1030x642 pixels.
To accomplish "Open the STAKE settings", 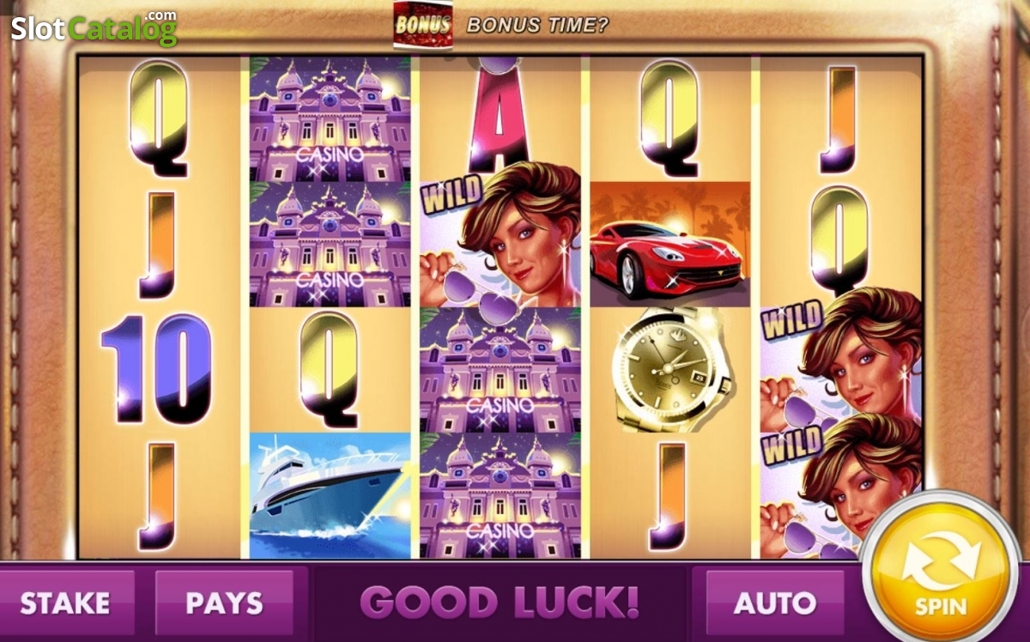I will point(66,603).
